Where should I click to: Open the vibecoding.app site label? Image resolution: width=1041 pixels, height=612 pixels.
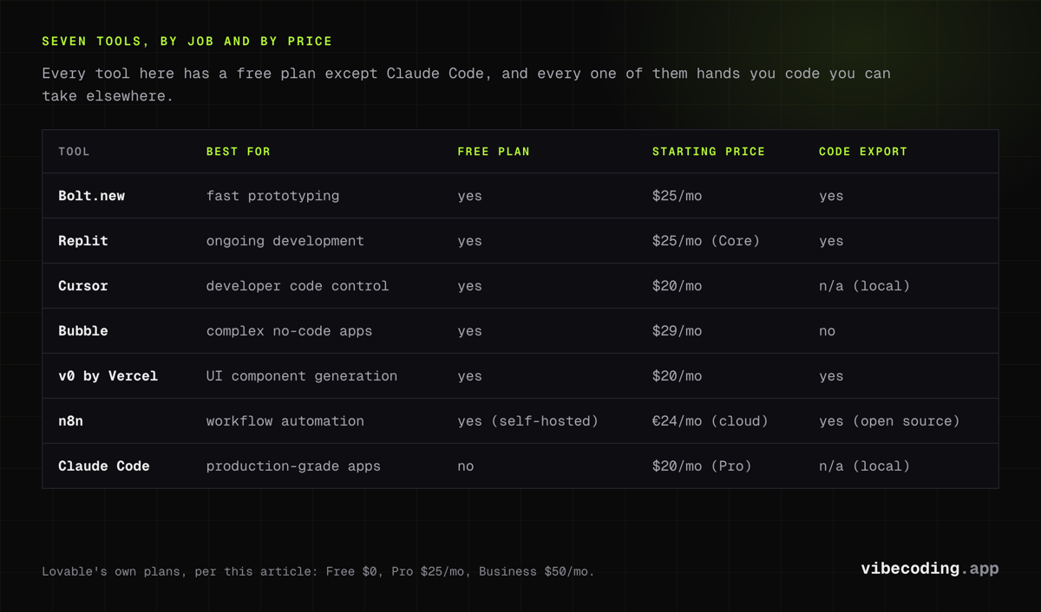tap(929, 569)
